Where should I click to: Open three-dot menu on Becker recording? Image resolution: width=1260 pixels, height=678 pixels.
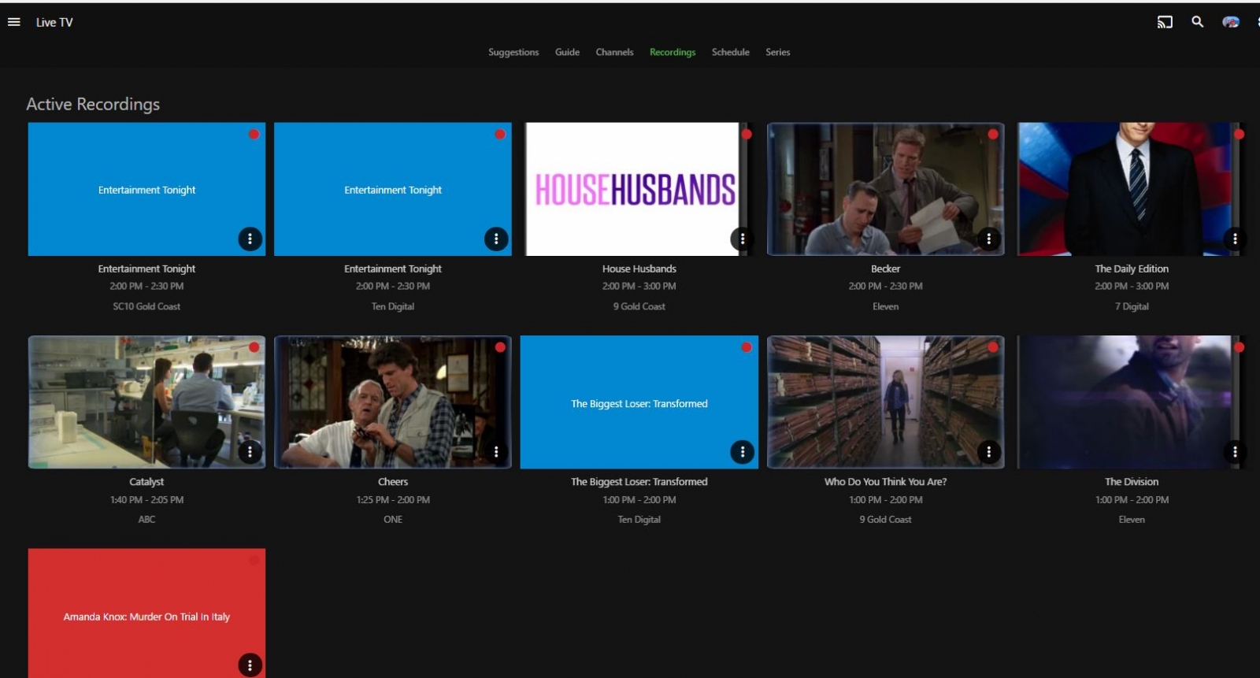pos(988,239)
